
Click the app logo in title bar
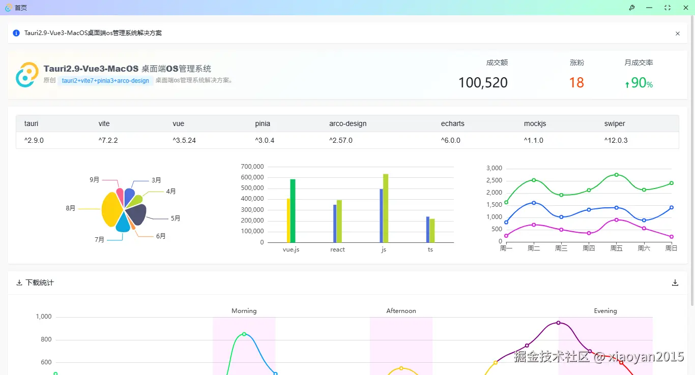tap(8, 8)
